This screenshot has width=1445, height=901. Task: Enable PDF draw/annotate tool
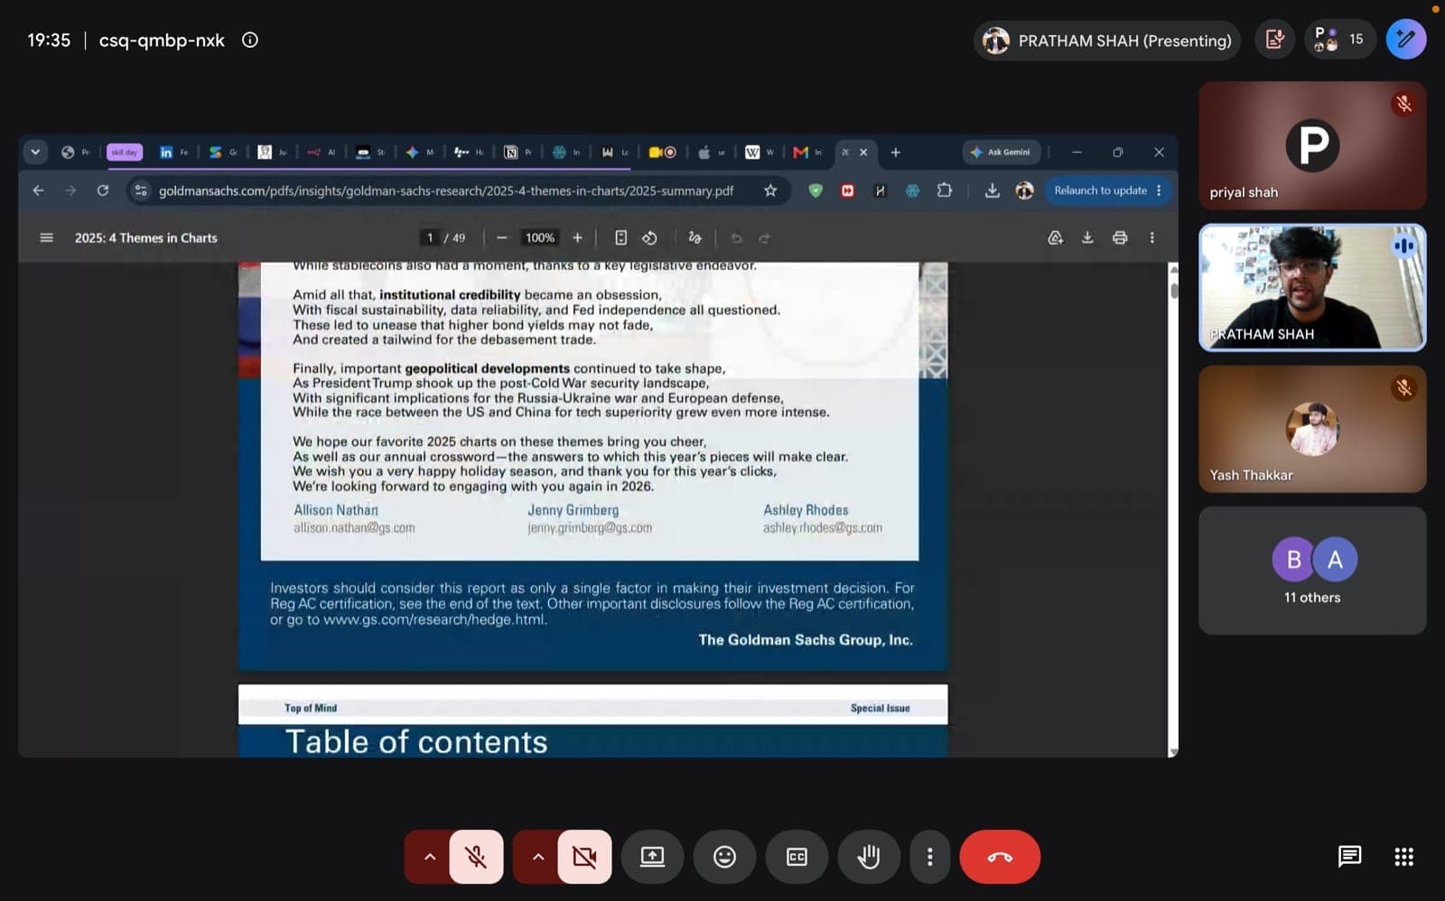tap(695, 237)
